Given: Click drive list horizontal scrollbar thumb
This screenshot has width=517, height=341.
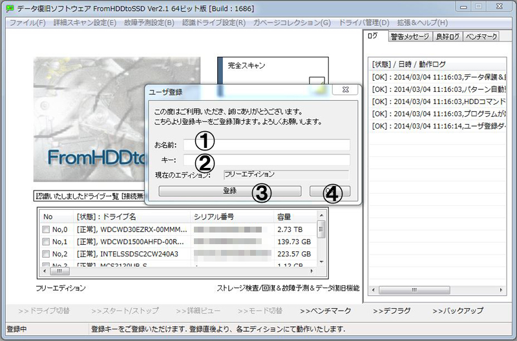Looking at the screenshot, I should pyautogui.click(x=59, y=271).
